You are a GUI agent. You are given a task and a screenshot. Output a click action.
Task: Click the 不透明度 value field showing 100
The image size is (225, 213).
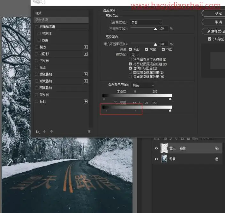click(163, 28)
